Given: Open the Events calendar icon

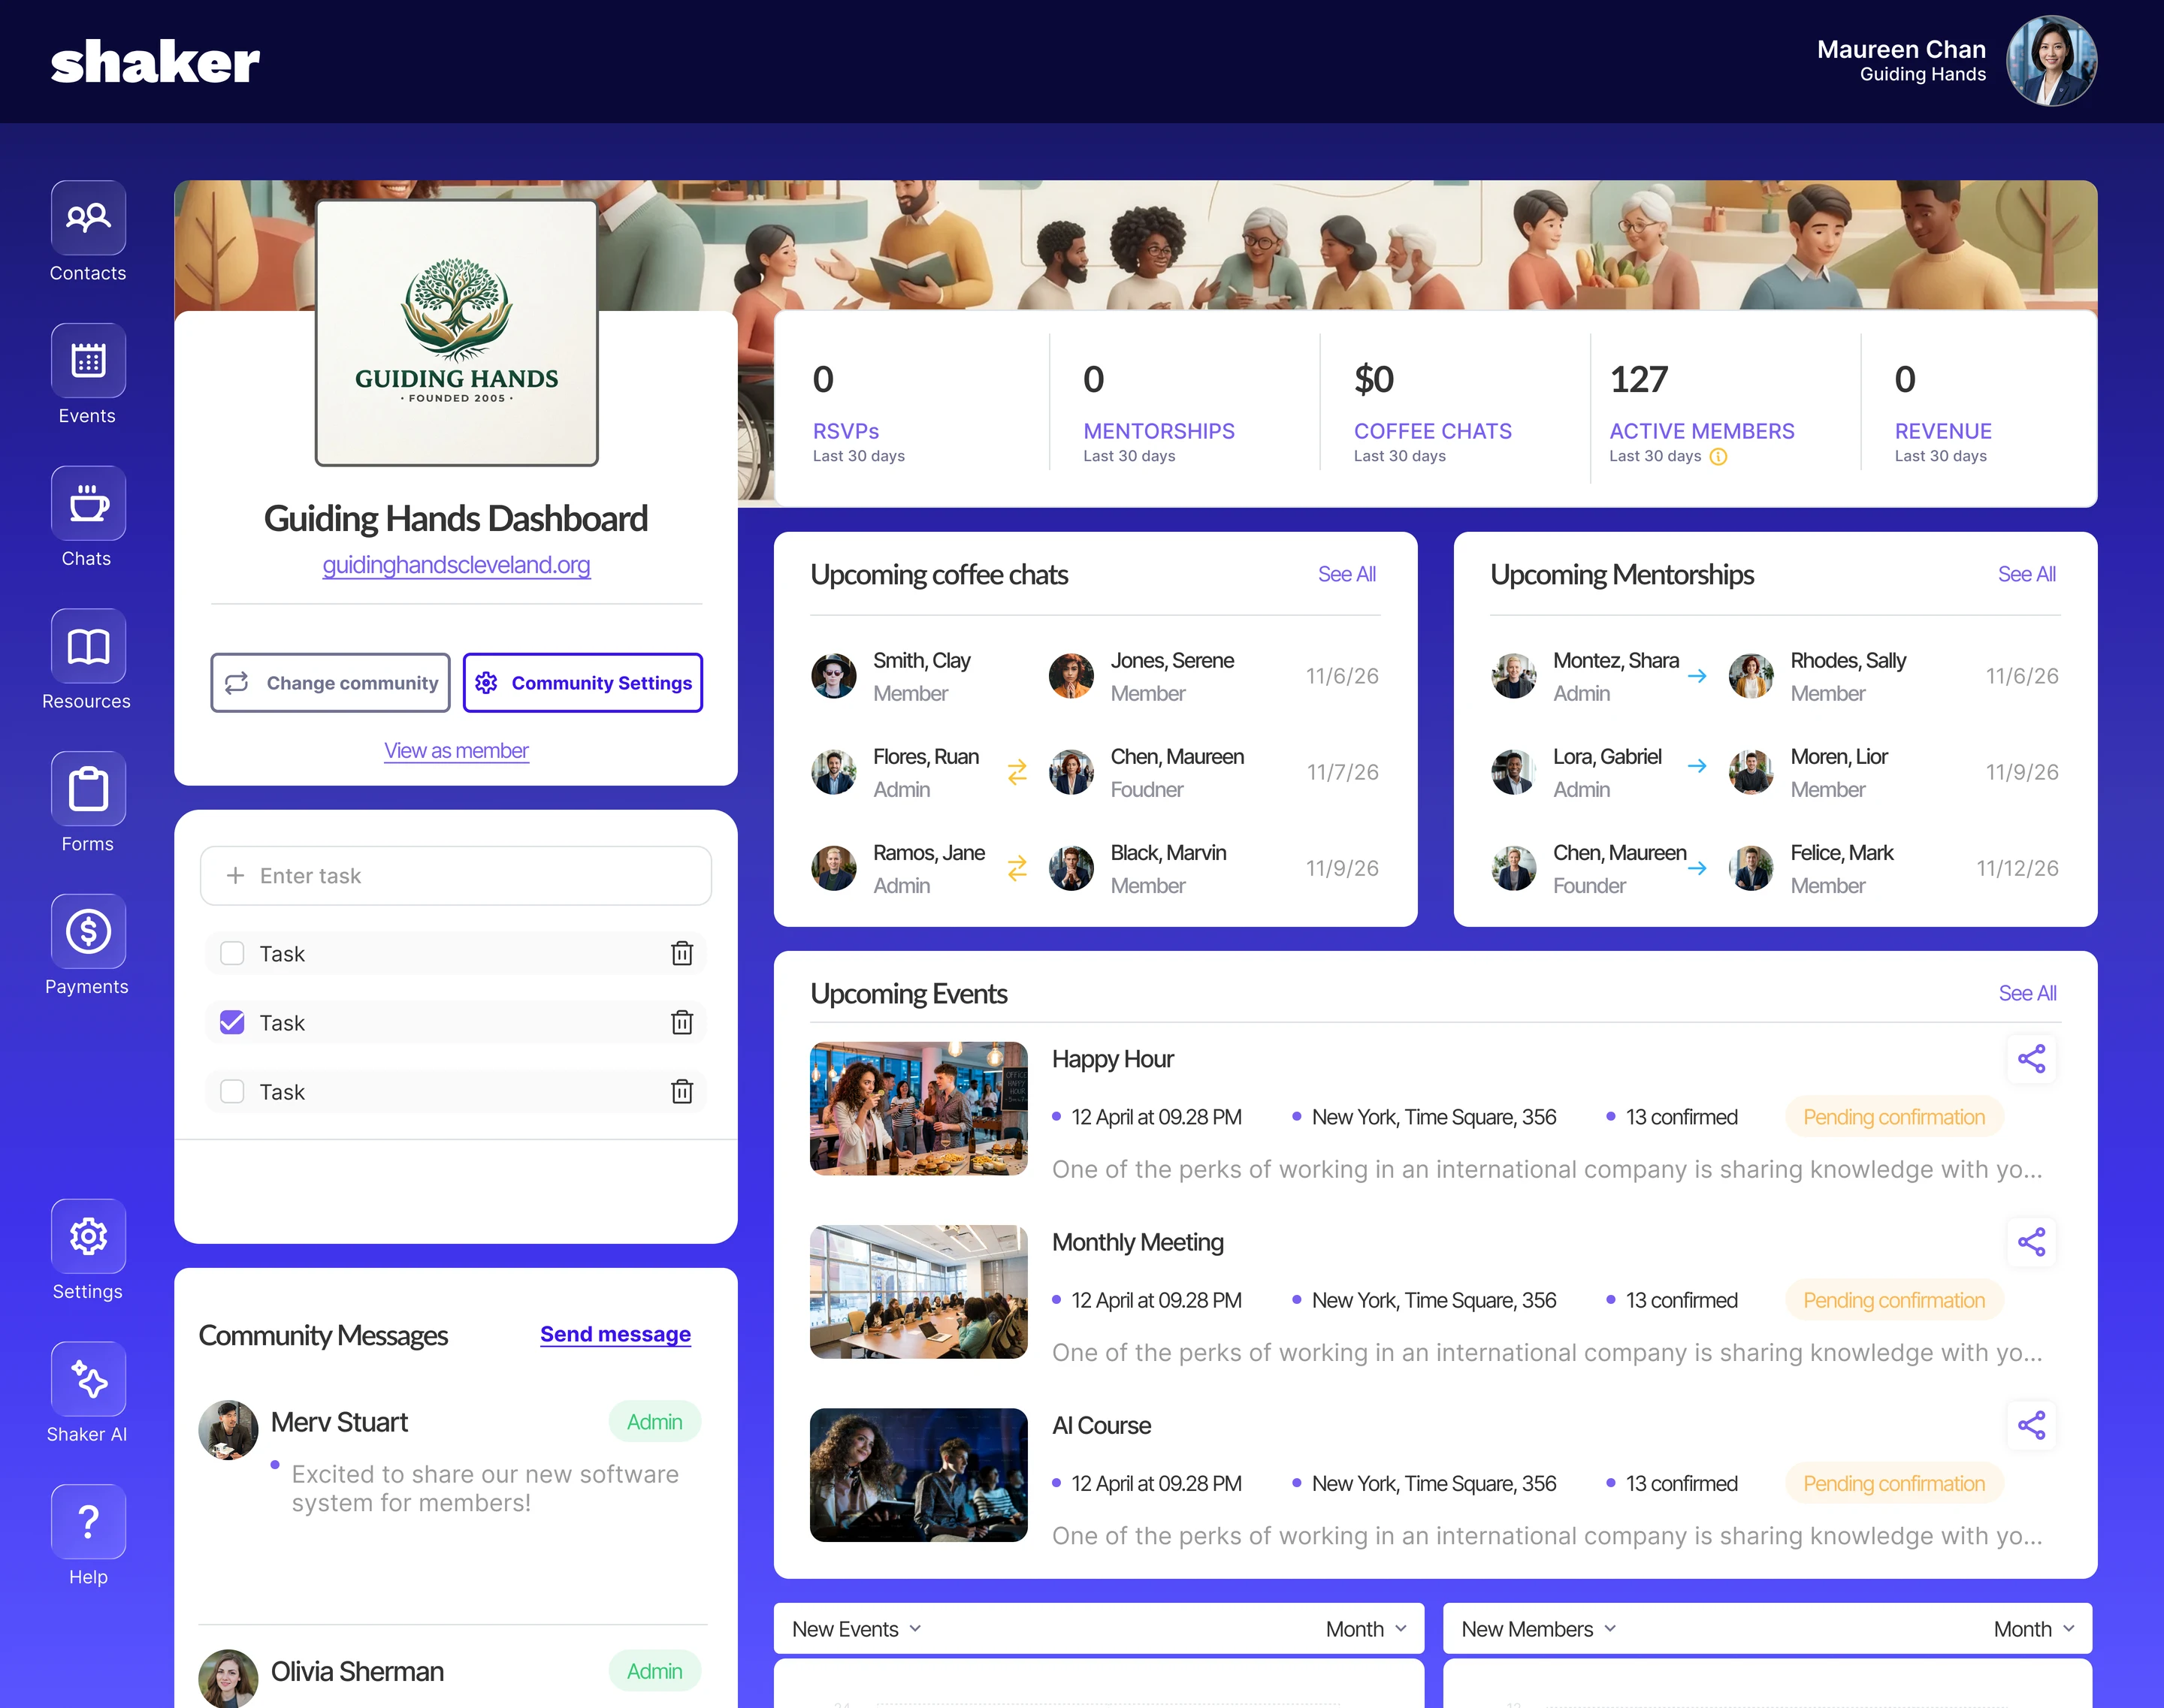Looking at the screenshot, I should click(88, 361).
